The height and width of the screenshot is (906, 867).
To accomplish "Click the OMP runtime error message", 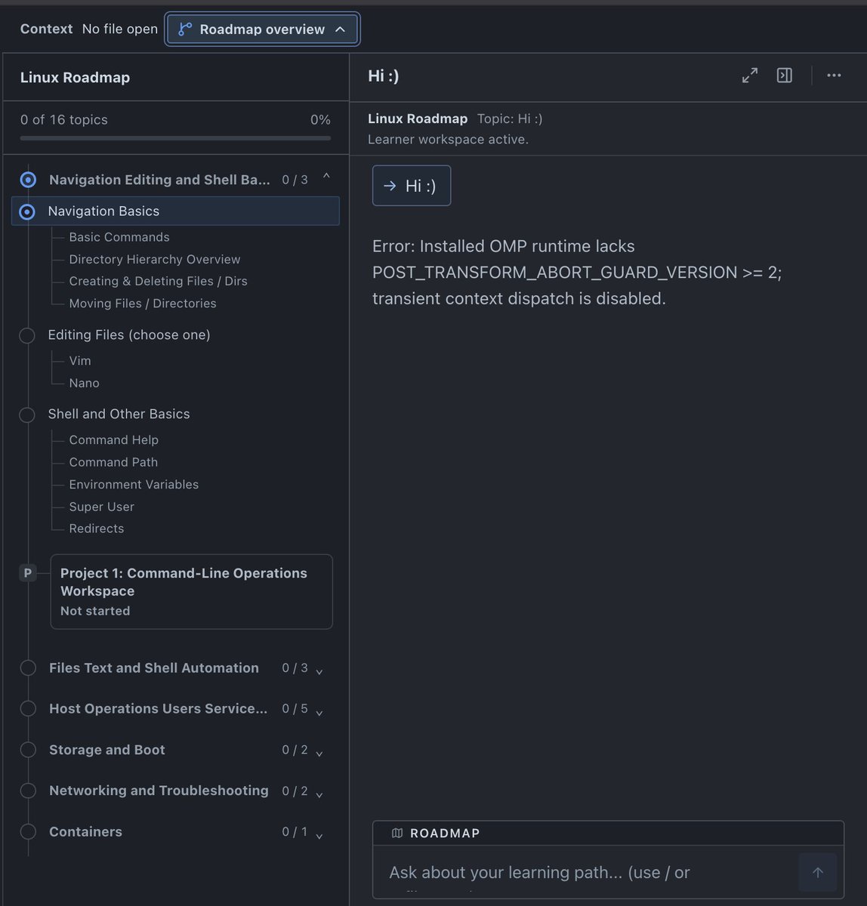I will [577, 272].
